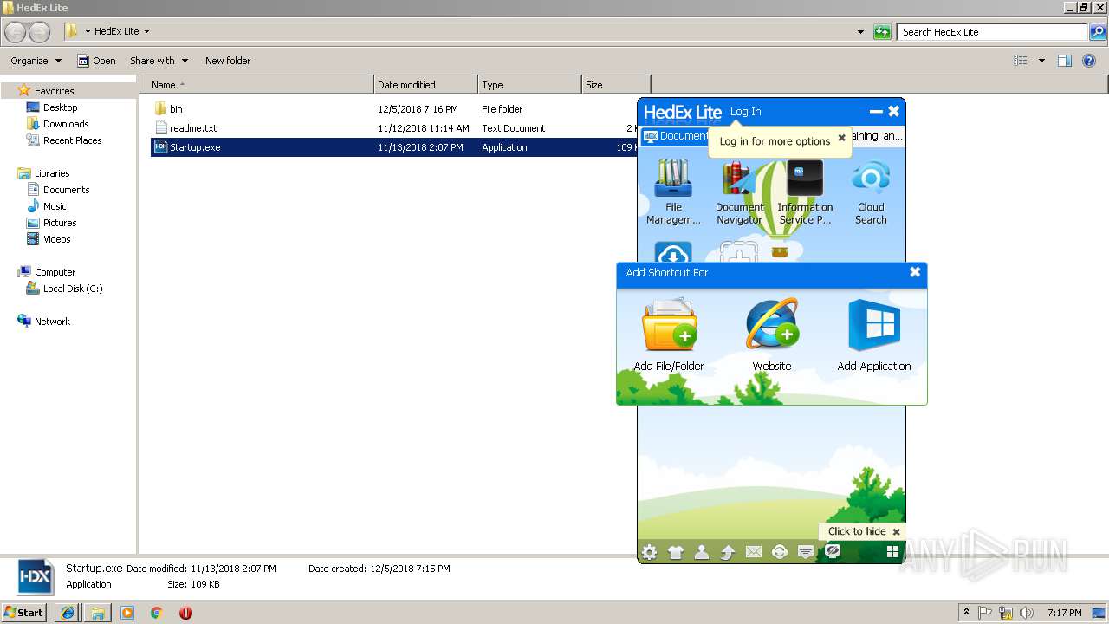Click the four-square grid icon in HedEx Lite

[x=892, y=551]
